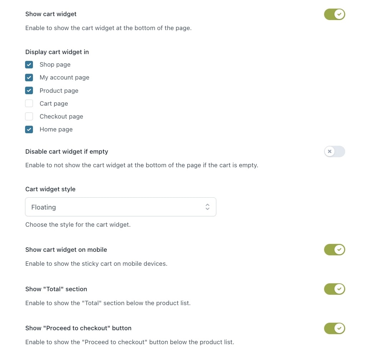Click the "Checkout page" label text

coord(61,116)
